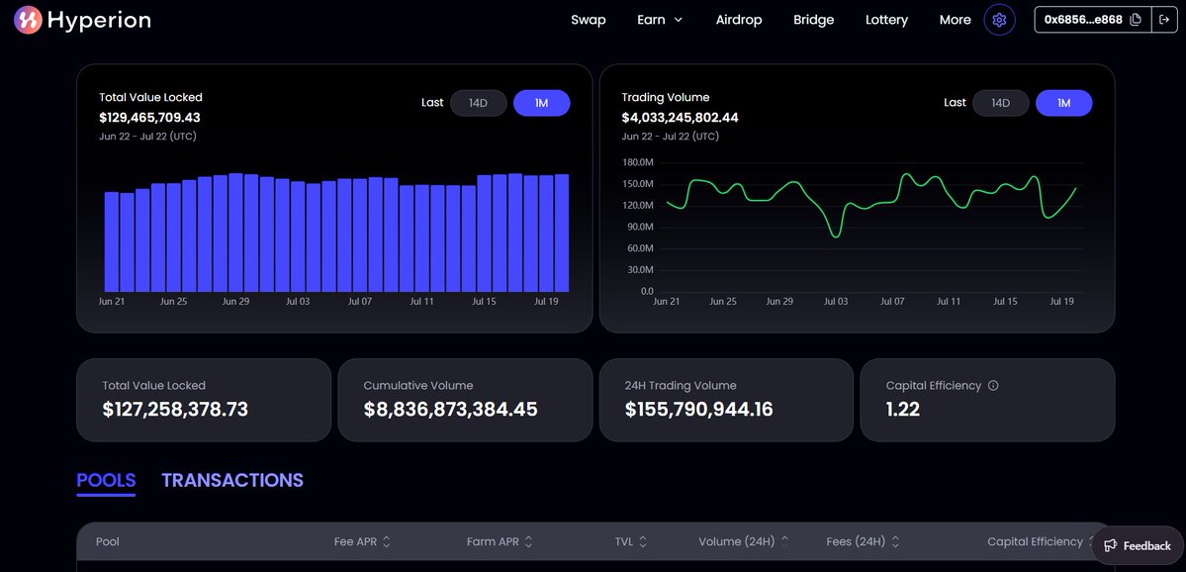Click the 24H Trading Volume $155,790,944.16 value
This screenshot has height=572, width=1186.
(699, 410)
